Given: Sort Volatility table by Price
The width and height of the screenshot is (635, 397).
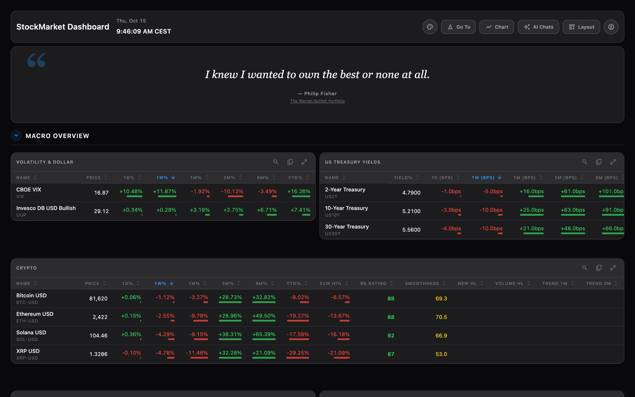Looking at the screenshot, I should click(x=97, y=178).
